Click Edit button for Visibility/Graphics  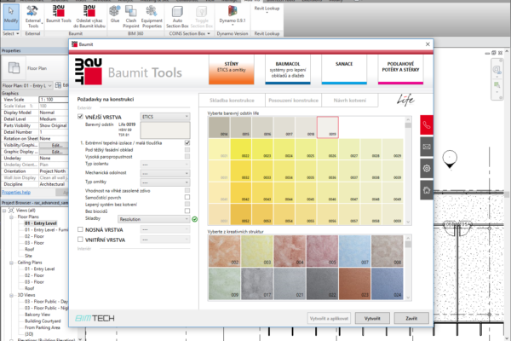click(55, 145)
